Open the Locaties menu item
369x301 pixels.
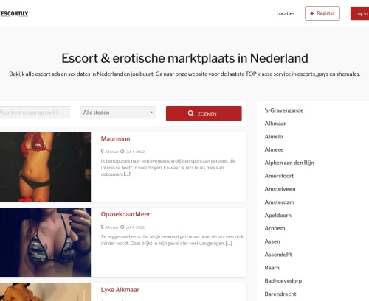(286, 13)
